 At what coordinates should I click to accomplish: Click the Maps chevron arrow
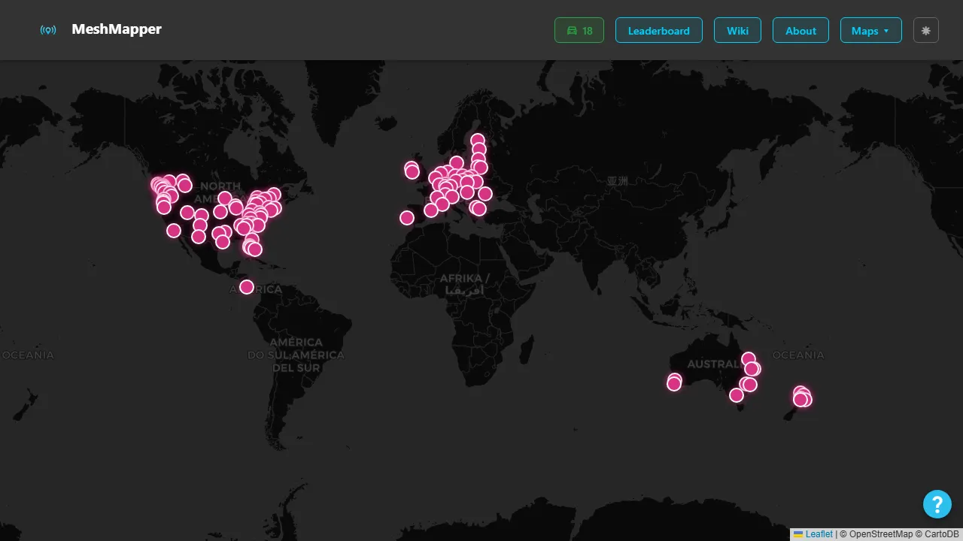pos(886,31)
